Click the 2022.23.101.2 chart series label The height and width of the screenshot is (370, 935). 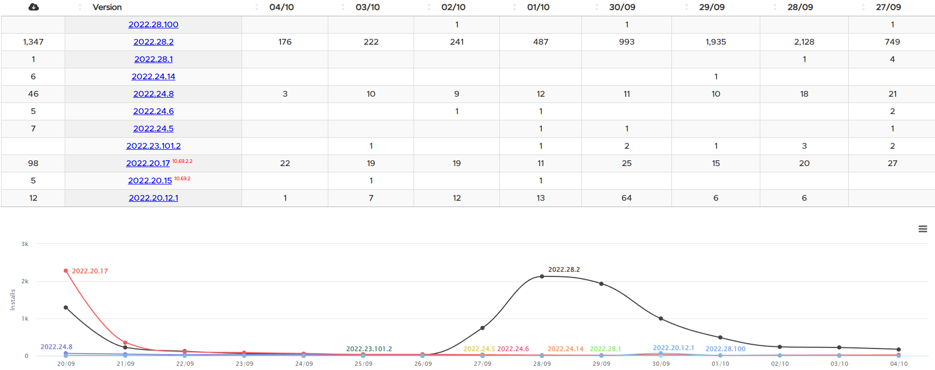369,349
